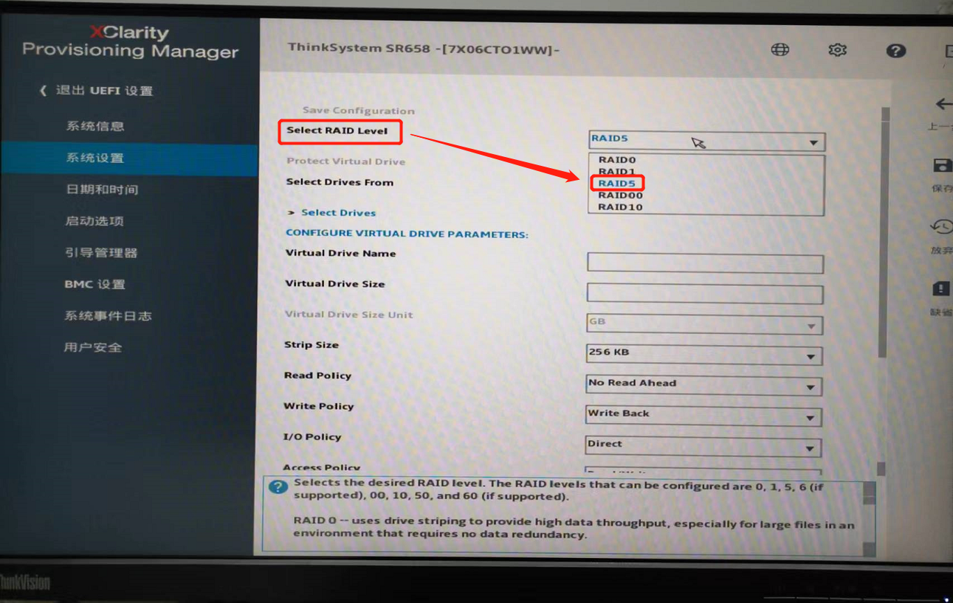The height and width of the screenshot is (603, 953).
Task: Open 系统信息 in the sidebar
Action: pos(95,126)
